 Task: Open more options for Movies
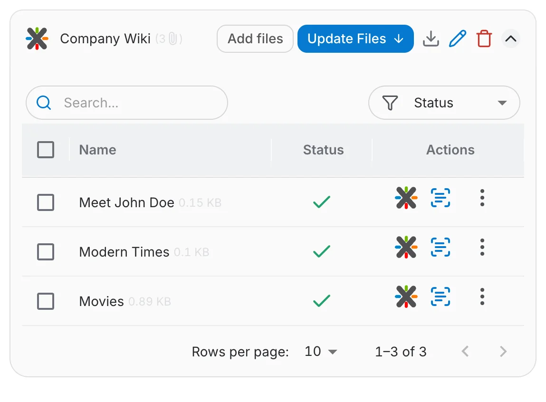coord(482,297)
